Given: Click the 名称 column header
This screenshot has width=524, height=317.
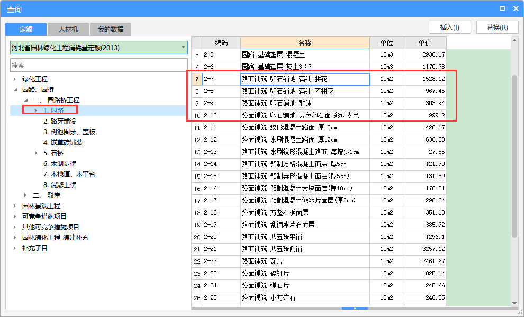Looking at the screenshot, I should [305, 43].
